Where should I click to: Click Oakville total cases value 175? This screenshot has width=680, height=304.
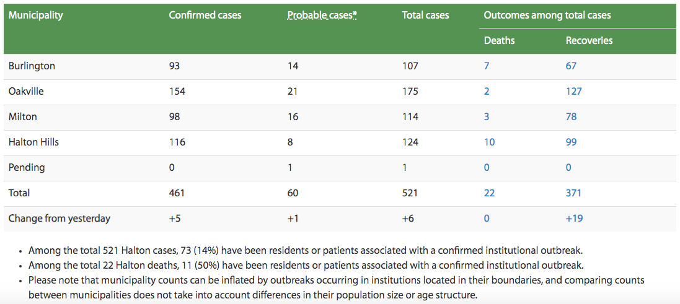click(410, 92)
